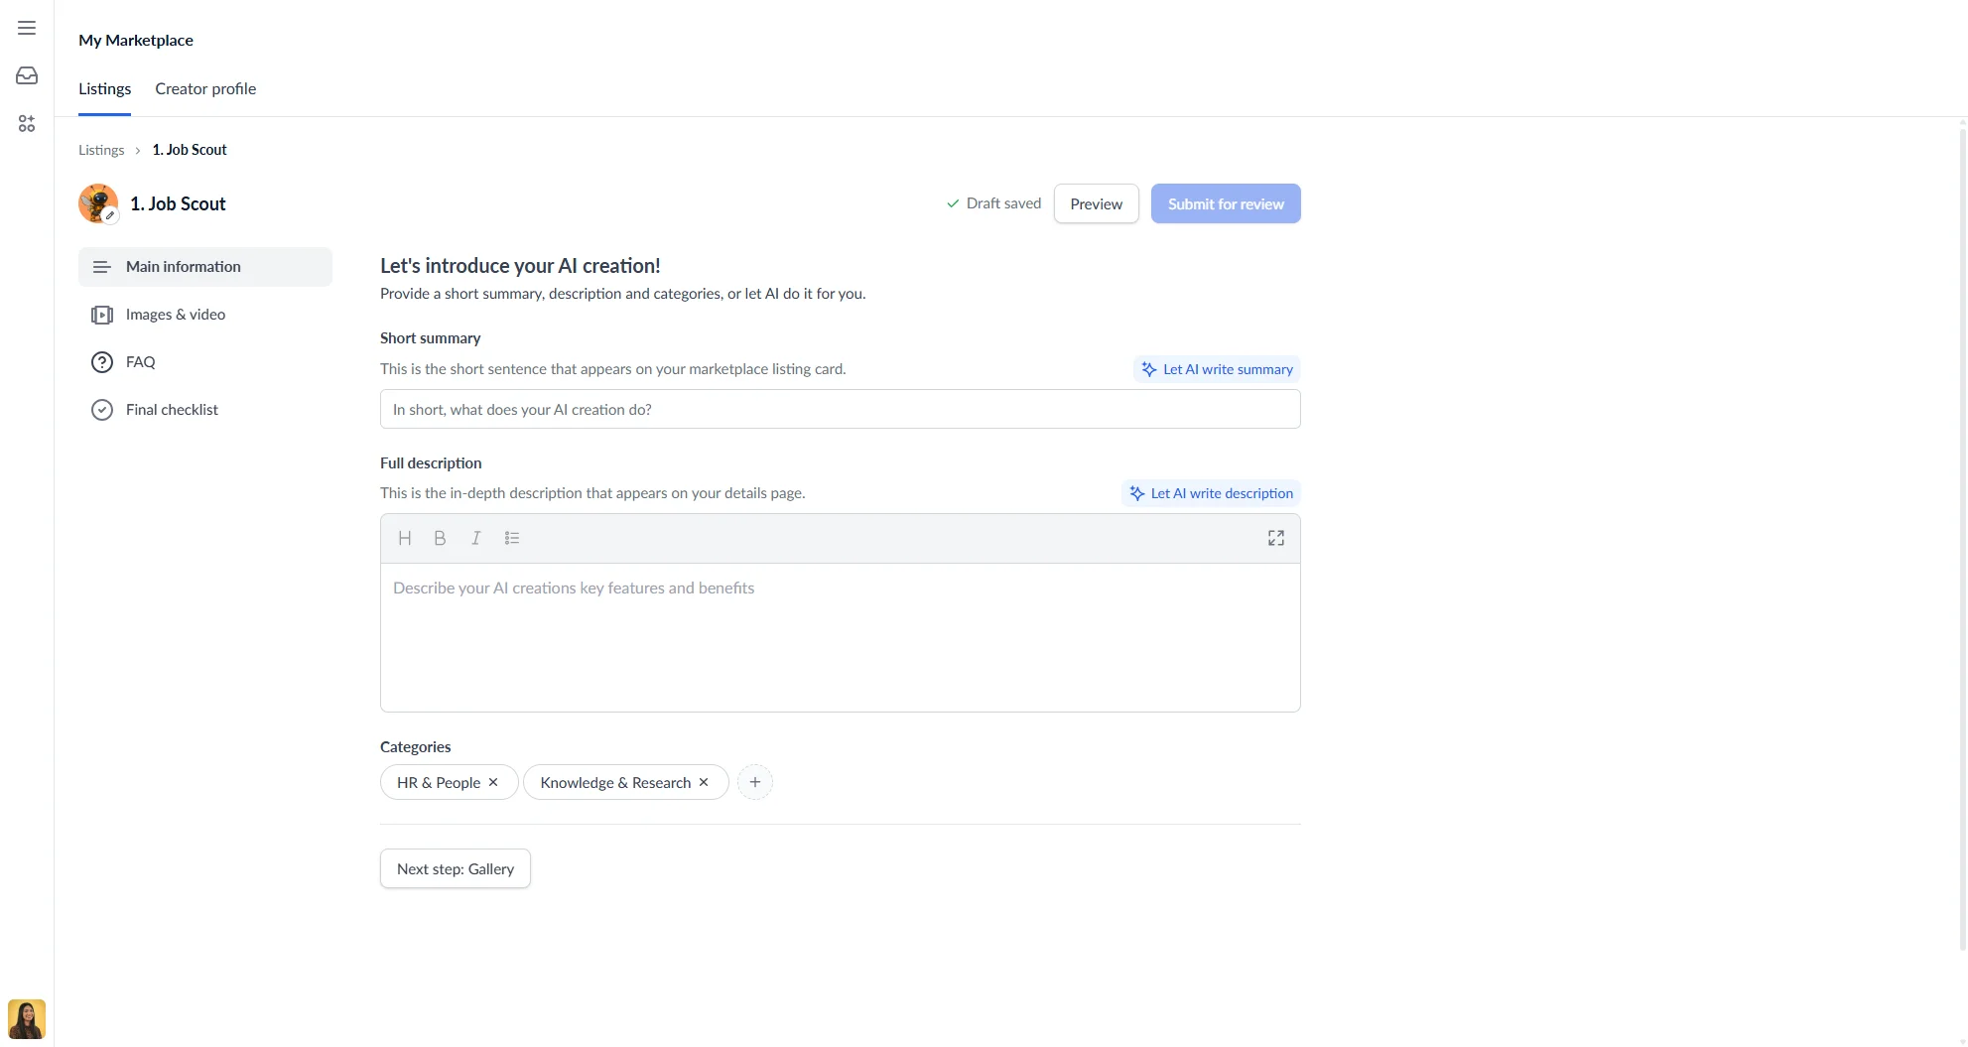
Task: Let AI write the short summary
Action: (x=1216, y=368)
